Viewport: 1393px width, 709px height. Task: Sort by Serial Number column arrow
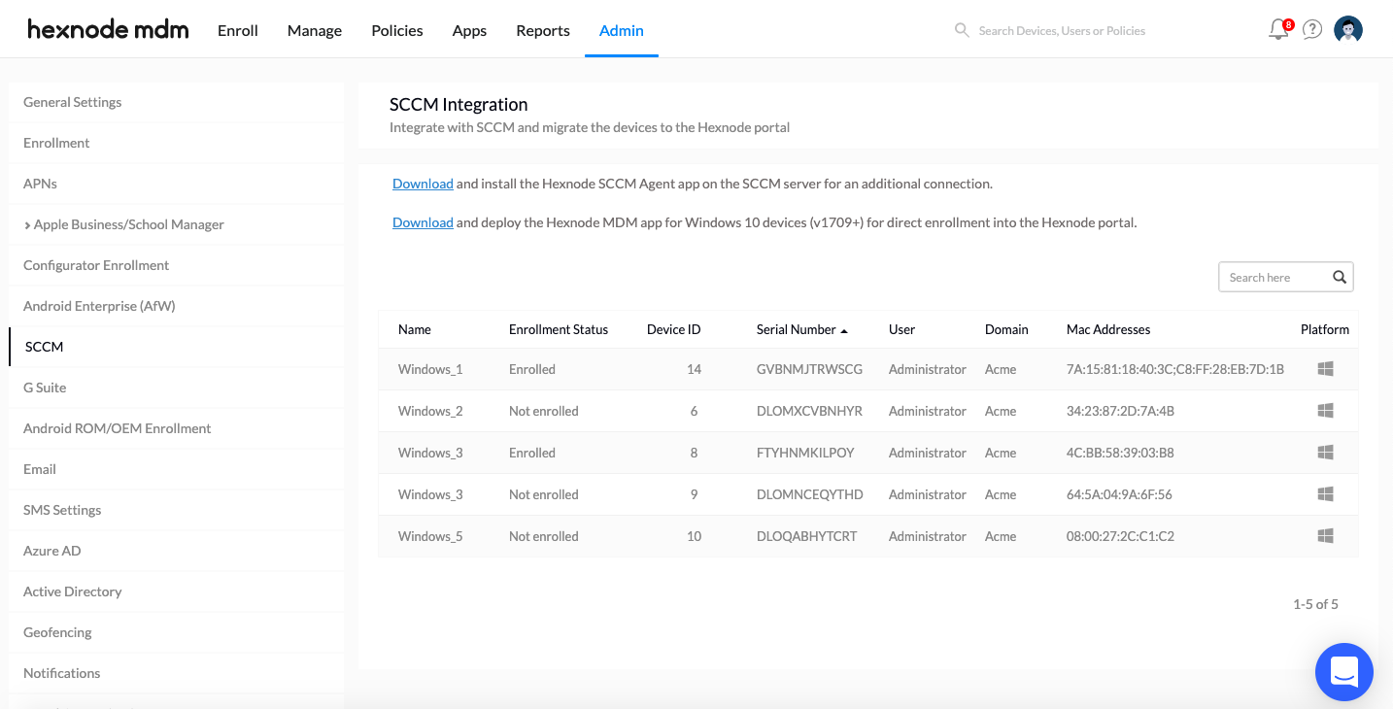point(844,330)
